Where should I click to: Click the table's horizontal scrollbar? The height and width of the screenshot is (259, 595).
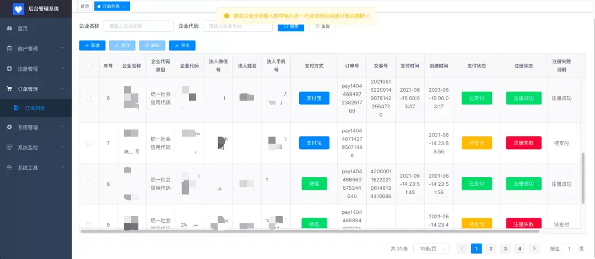(x=310, y=230)
